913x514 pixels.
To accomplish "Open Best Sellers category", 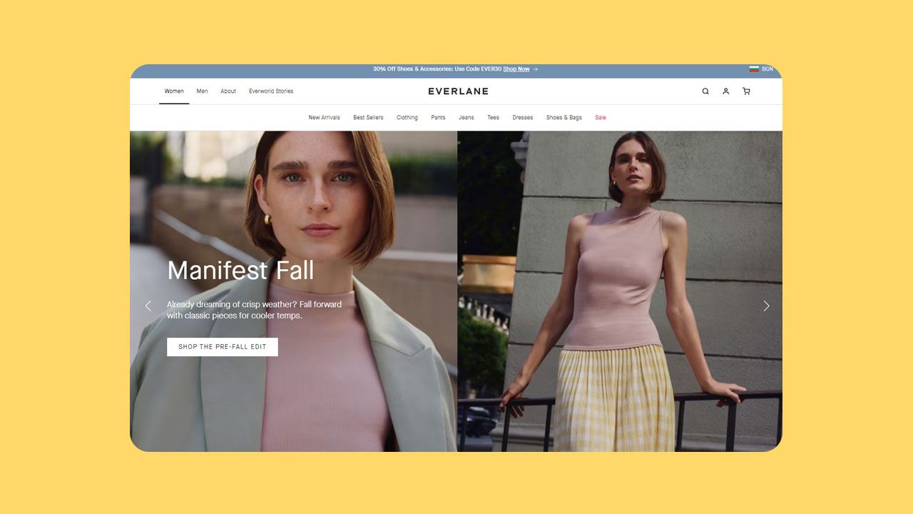I will 368,118.
